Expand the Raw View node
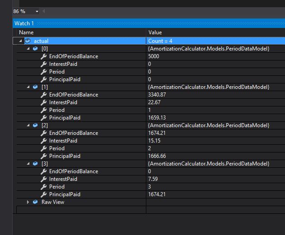Viewport: 285px width, 235px height. click(28, 202)
